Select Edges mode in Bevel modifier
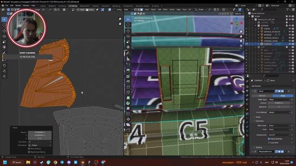296x166 pixels. 283,96
